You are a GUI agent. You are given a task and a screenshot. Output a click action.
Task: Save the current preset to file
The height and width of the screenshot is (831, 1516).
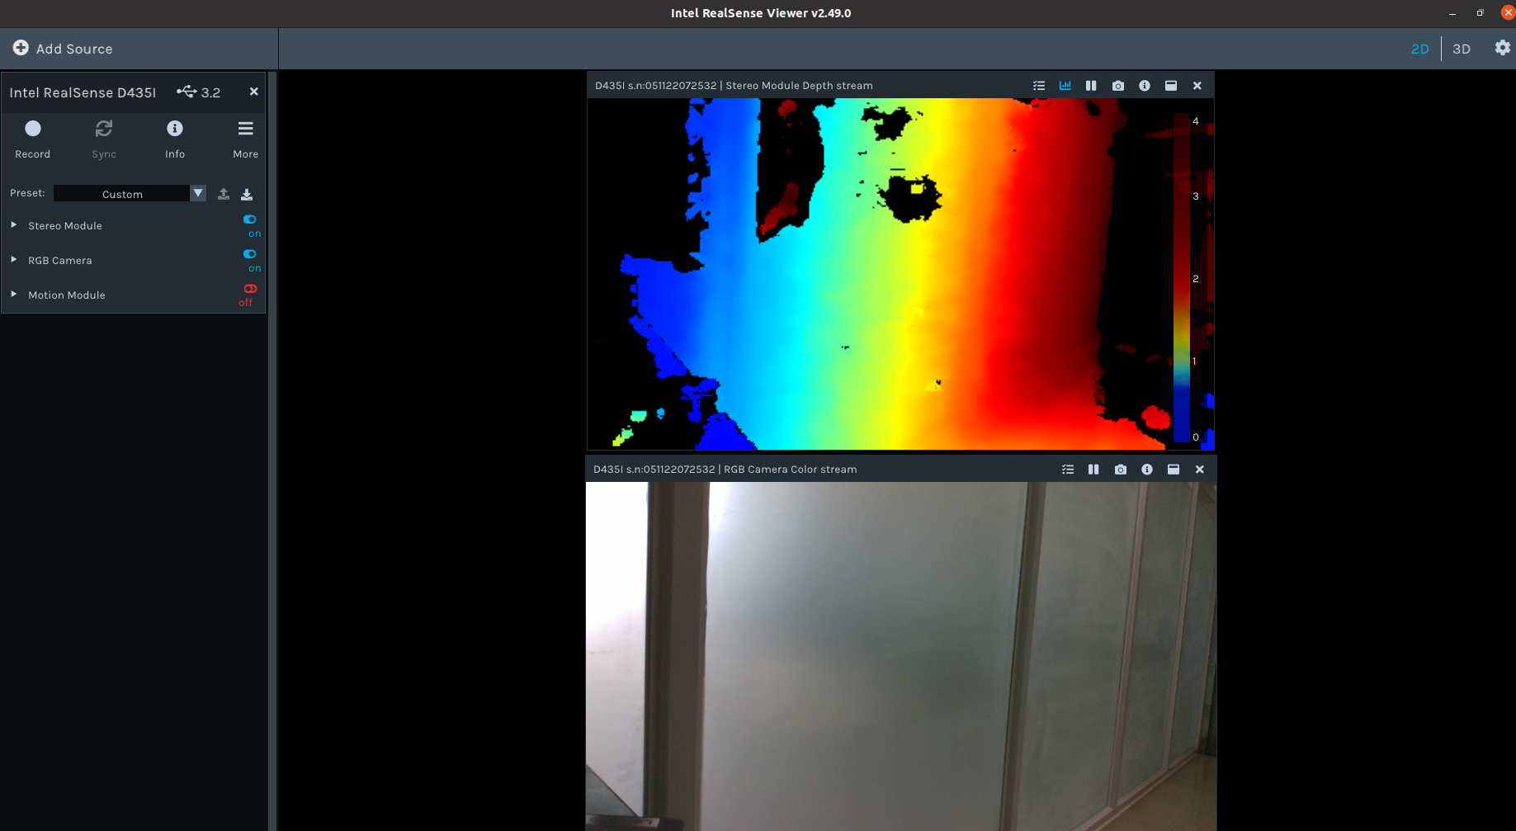[x=246, y=193]
